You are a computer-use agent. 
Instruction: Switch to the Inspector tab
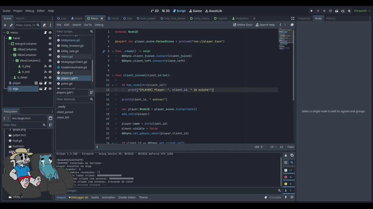[x=304, y=18]
